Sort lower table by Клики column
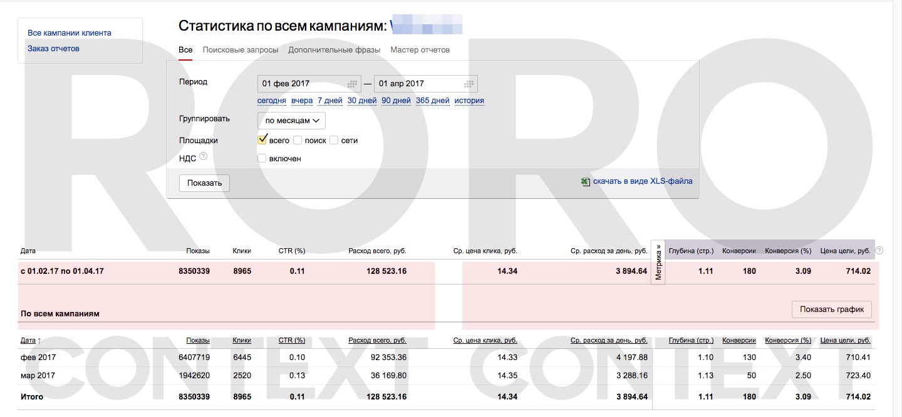Screen dimensions: 902x417 [242, 341]
